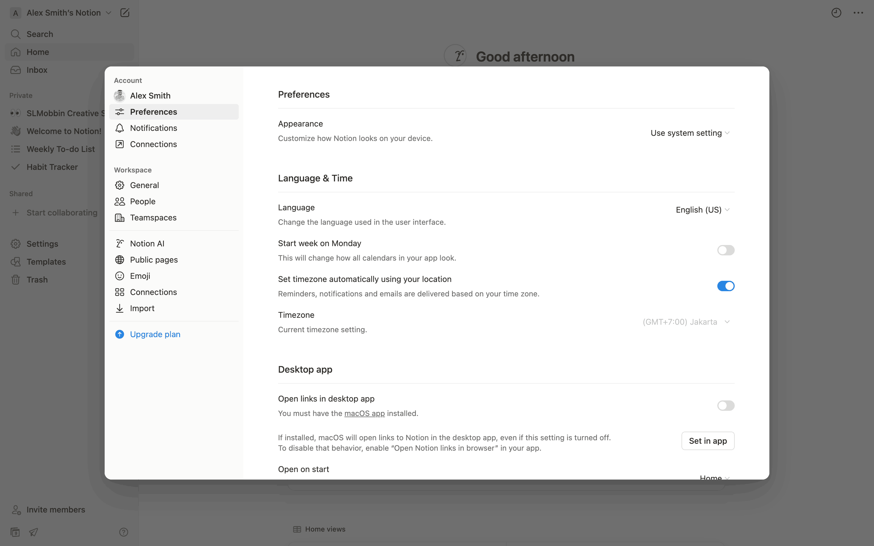
Task: Click the three-dot more options icon
Action: (x=858, y=13)
